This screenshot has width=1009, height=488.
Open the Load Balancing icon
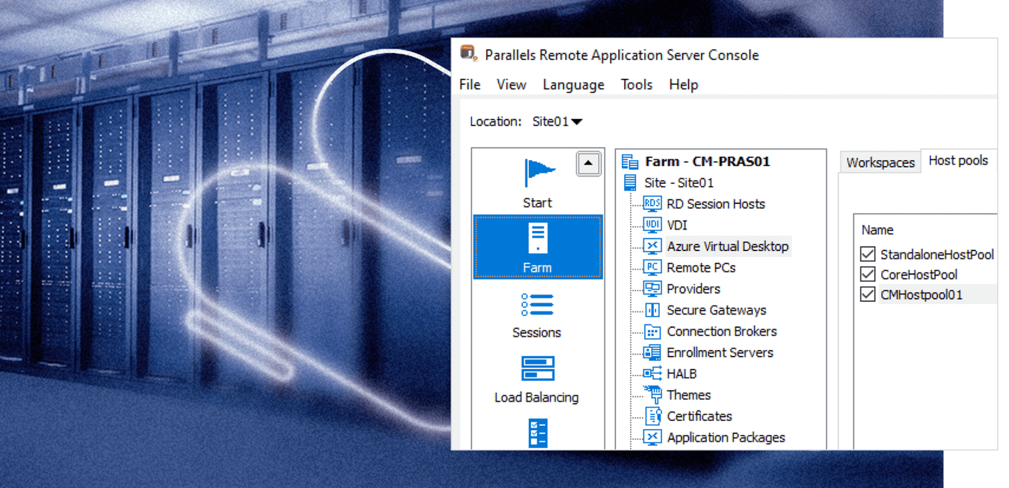(537, 368)
